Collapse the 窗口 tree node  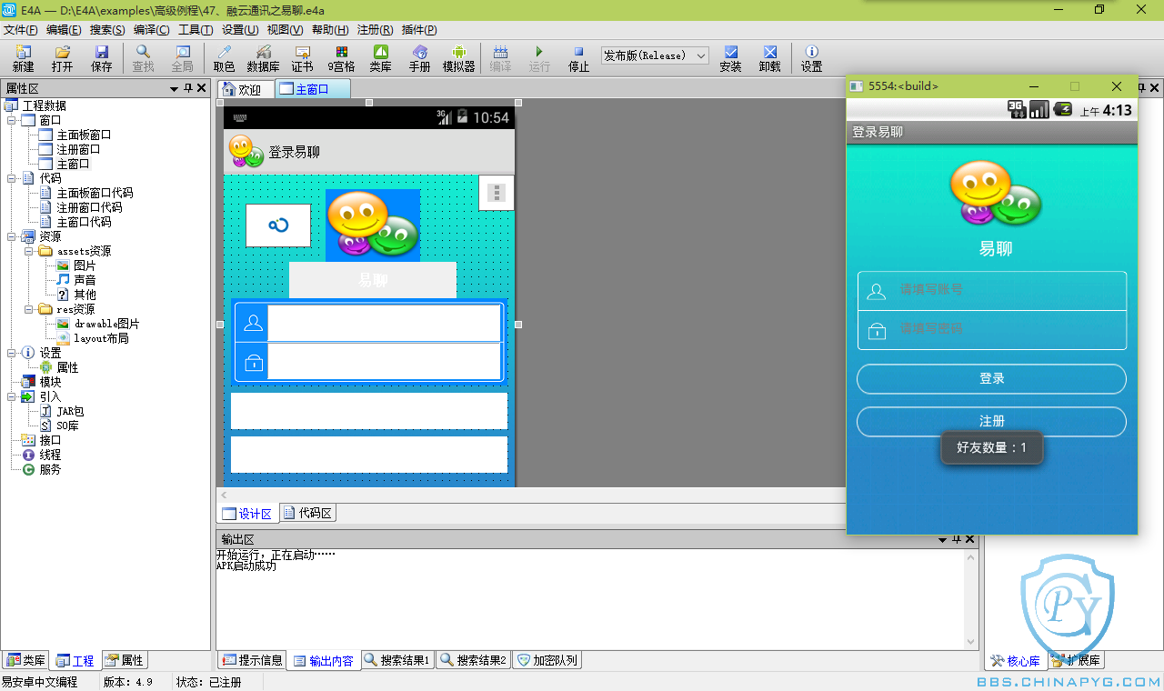pyautogui.click(x=11, y=120)
